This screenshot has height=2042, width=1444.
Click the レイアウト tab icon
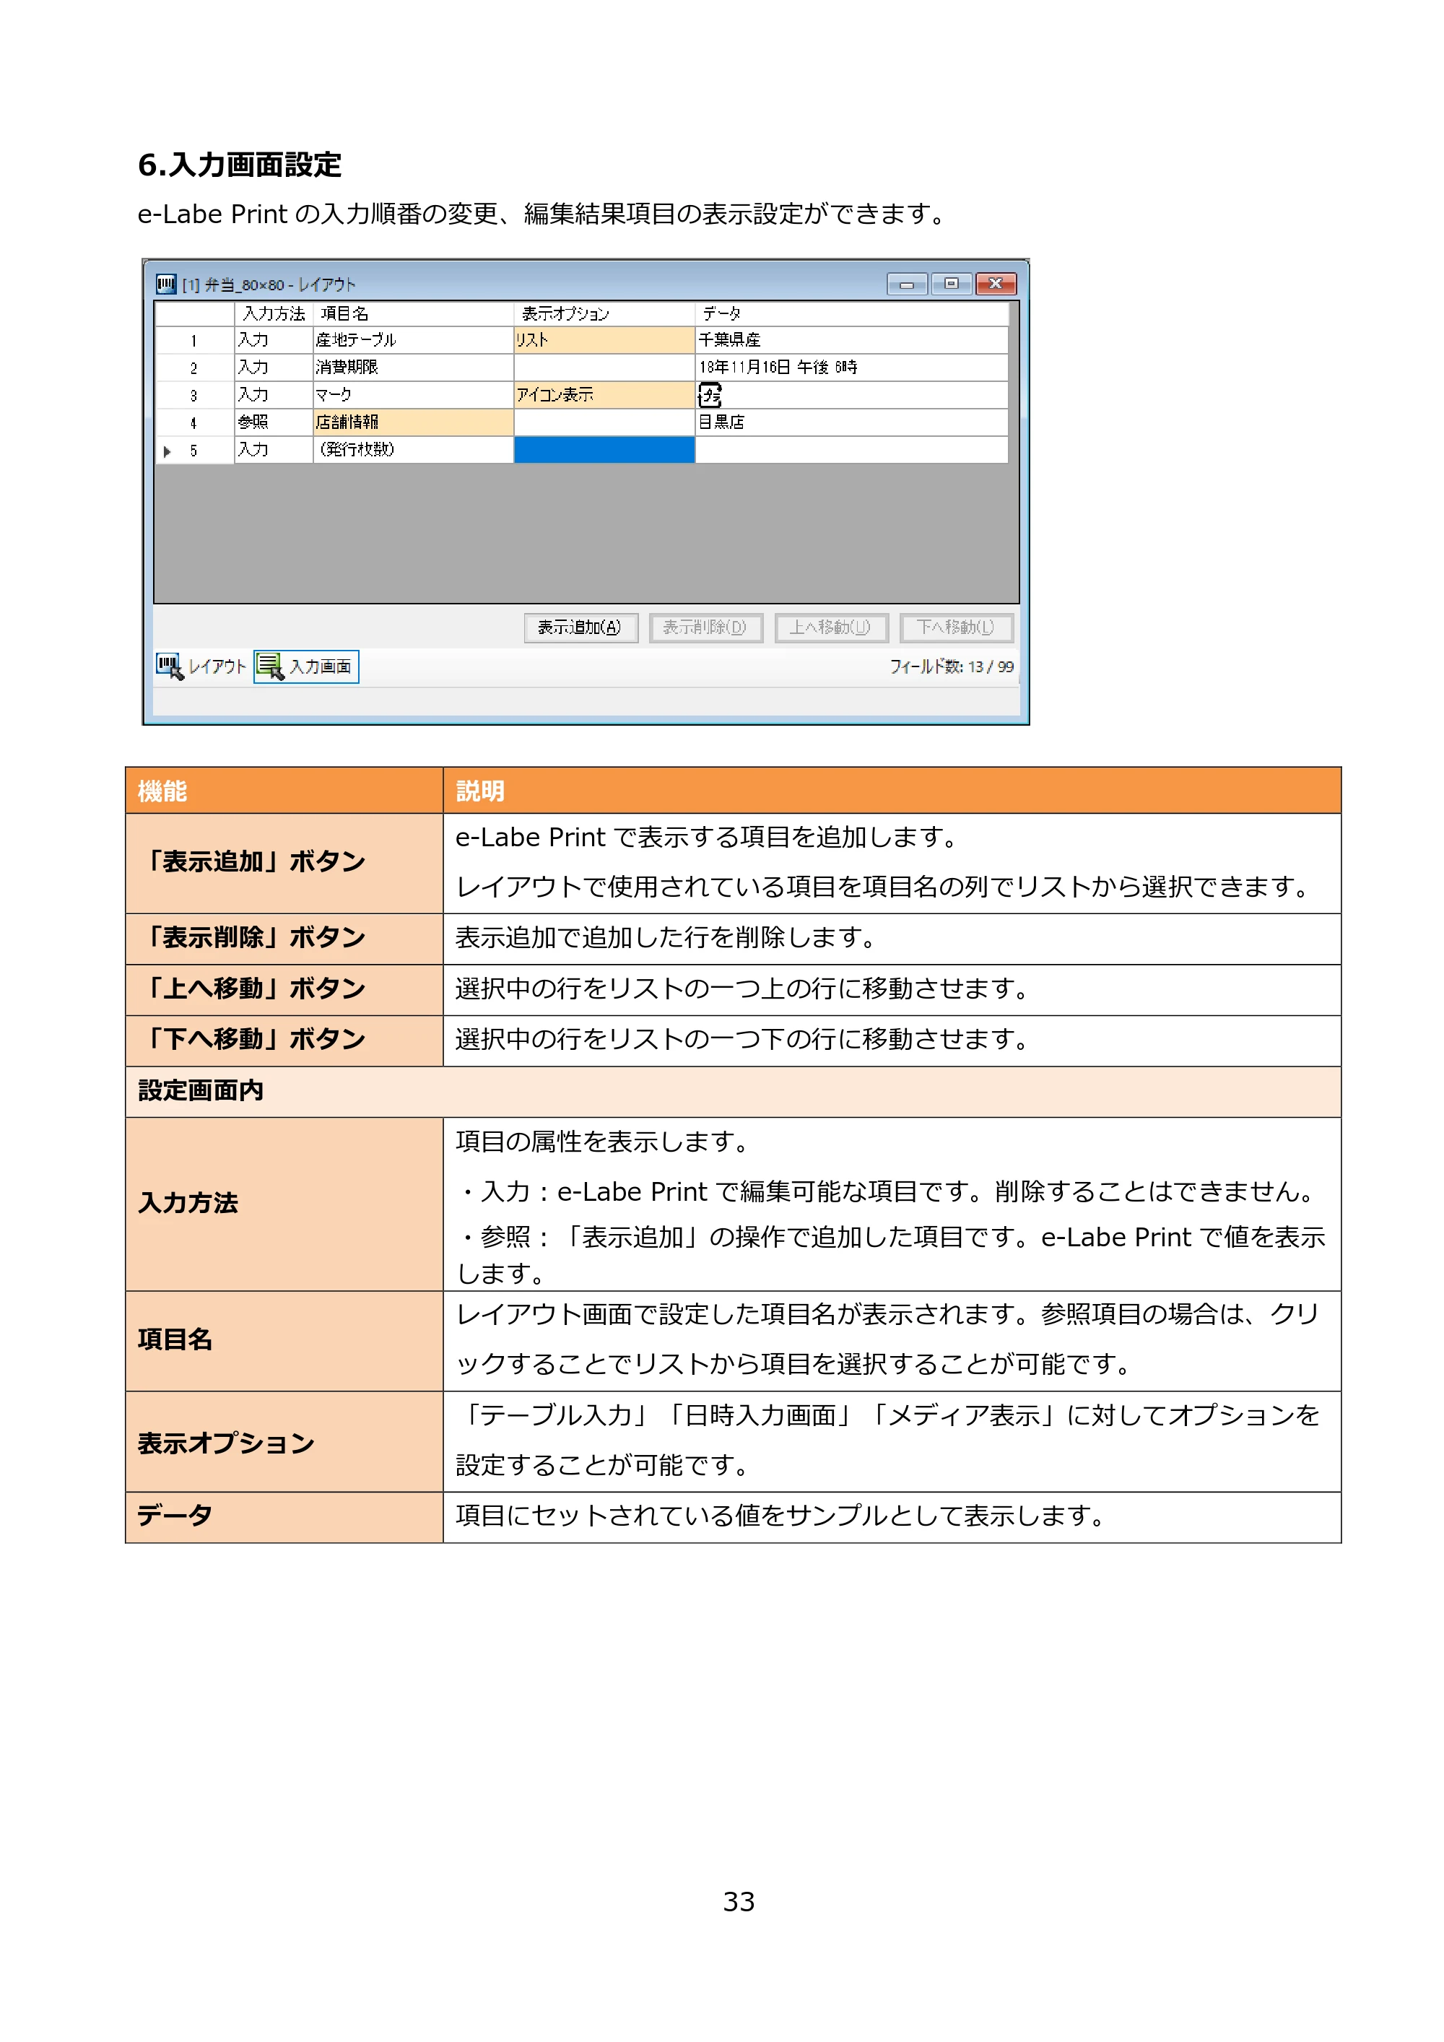[170, 666]
